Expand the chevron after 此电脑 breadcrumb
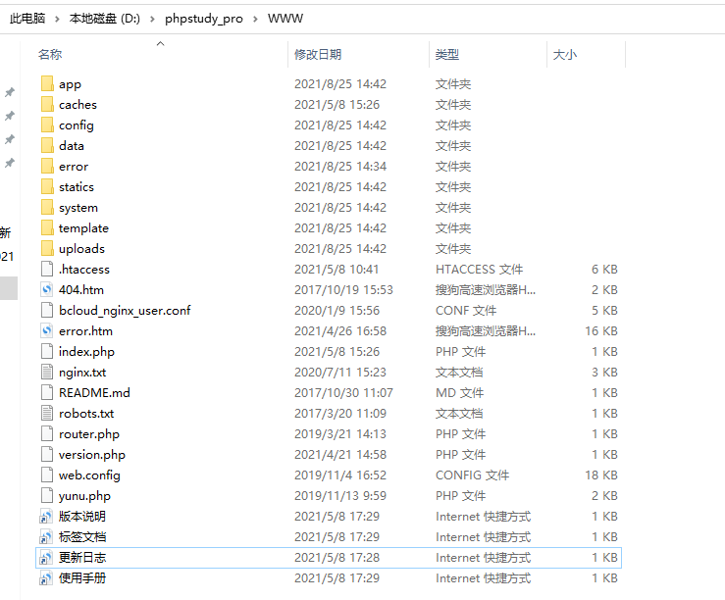 tap(57, 19)
